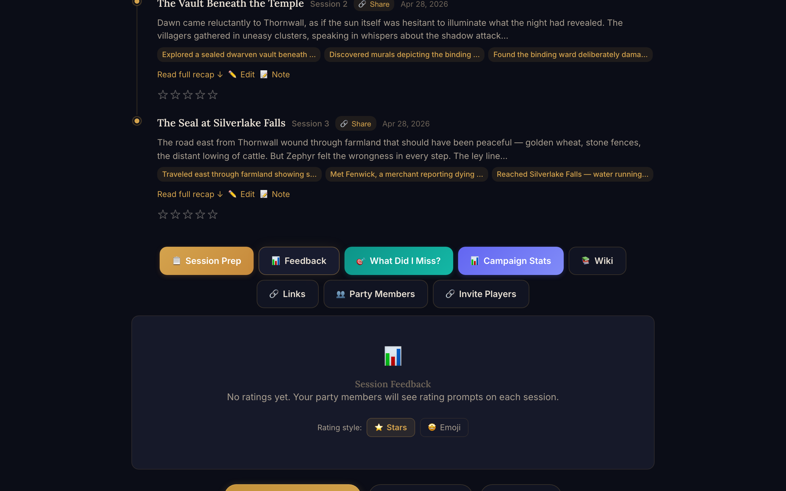Click the third star under Session 3
The height and width of the screenshot is (491, 786).
(188, 214)
